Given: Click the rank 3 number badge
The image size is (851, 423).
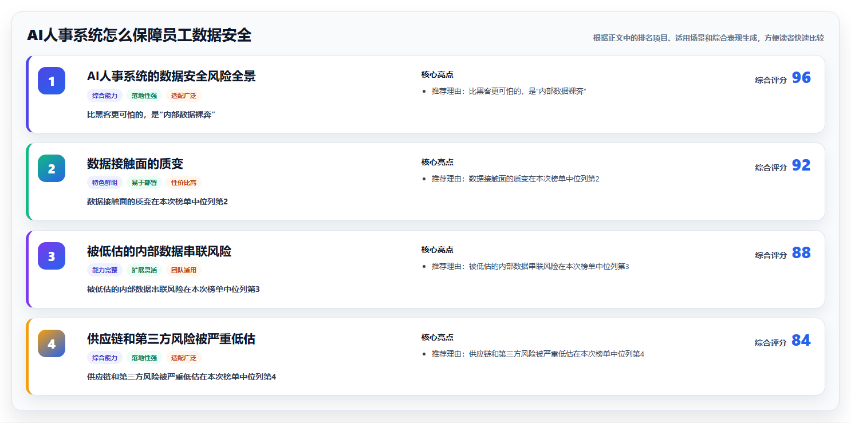Looking at the screenshot, I should click(52, 256).
